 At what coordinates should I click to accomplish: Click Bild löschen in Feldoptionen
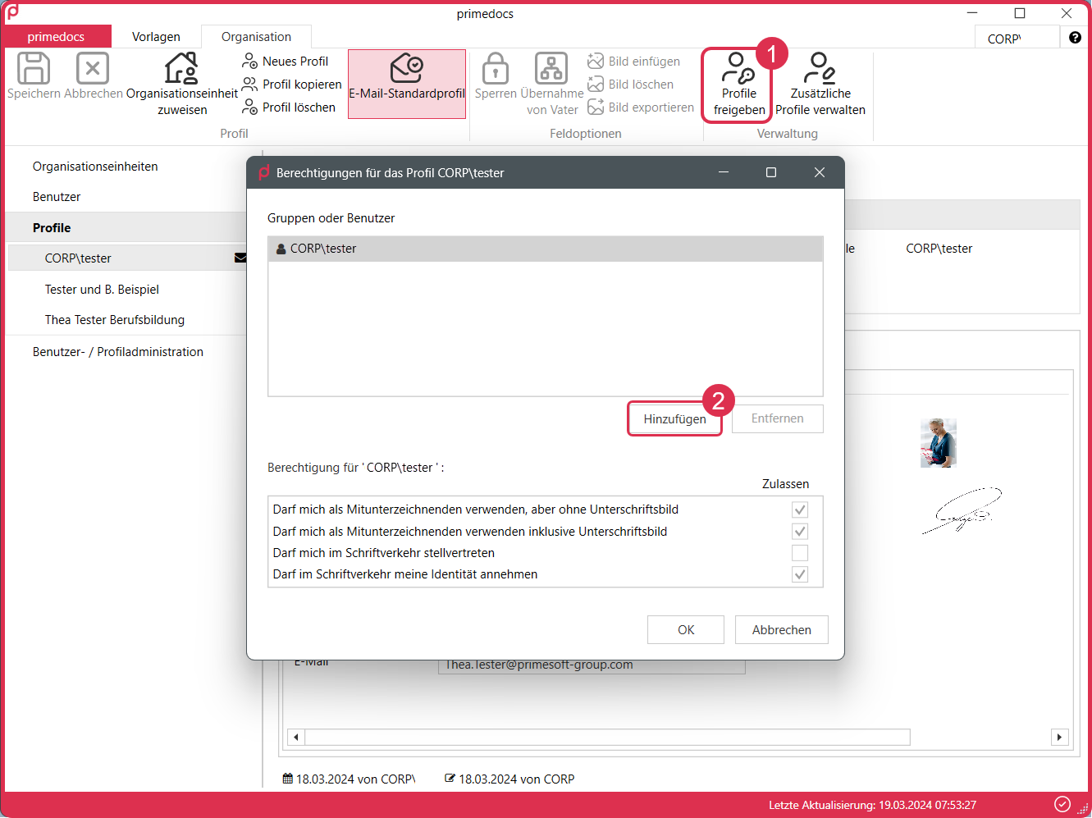pyautogui.click(x=631, y=85)
